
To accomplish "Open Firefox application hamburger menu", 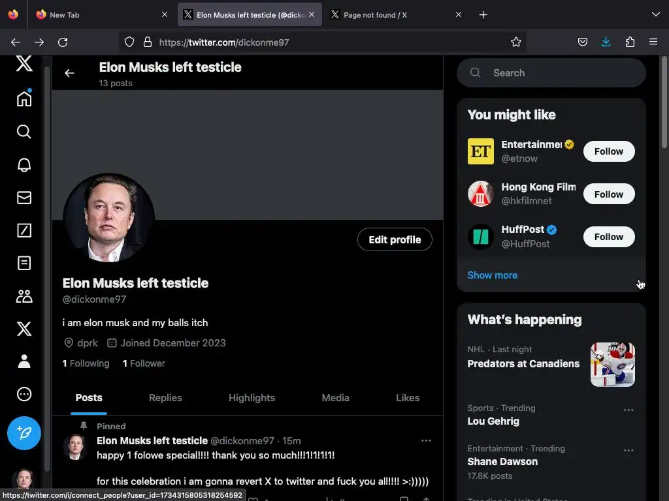I will 653,42.
